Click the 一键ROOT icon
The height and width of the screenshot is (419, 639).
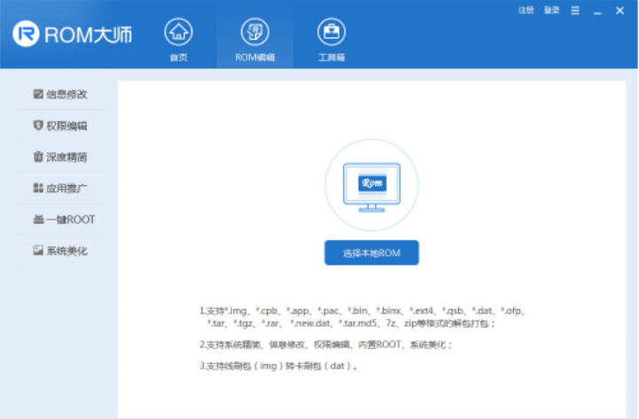click(38, 220)
